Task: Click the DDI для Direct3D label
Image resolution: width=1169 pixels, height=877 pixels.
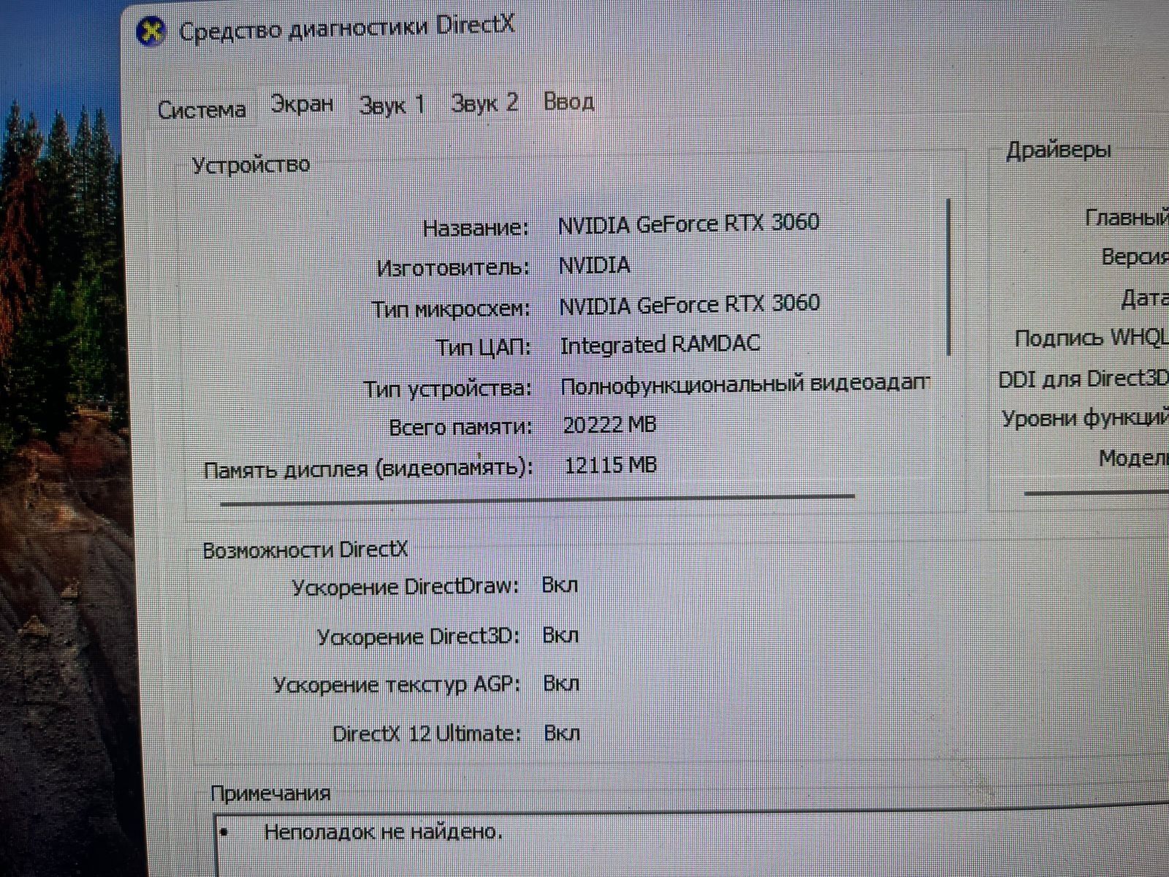Action: [1084, 379]
